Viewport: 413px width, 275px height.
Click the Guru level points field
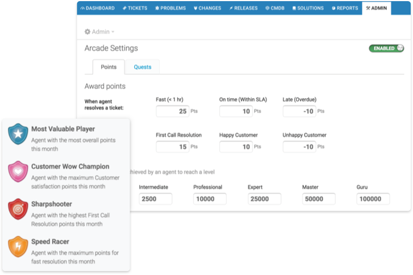tap(373, 199)
